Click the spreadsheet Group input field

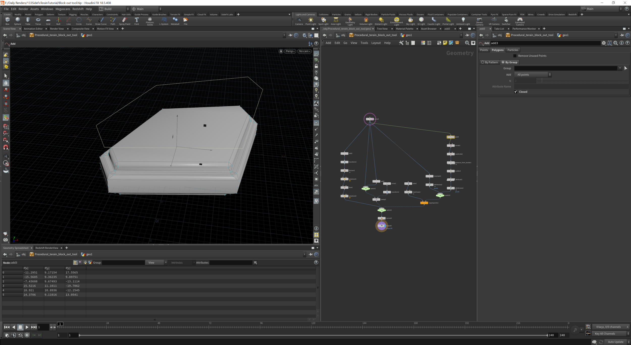[x=123, y=263]
